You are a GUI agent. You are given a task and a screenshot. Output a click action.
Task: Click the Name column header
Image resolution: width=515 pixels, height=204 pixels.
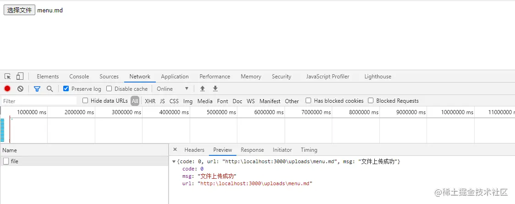click(84, 150)
